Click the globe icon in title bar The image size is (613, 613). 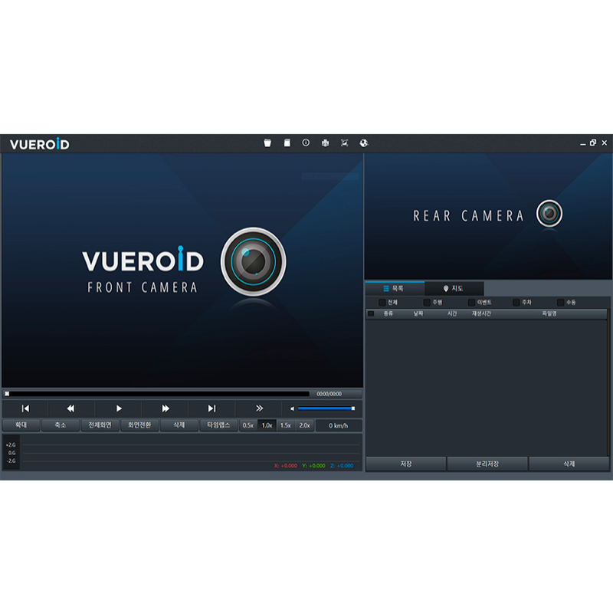(364, 143)
